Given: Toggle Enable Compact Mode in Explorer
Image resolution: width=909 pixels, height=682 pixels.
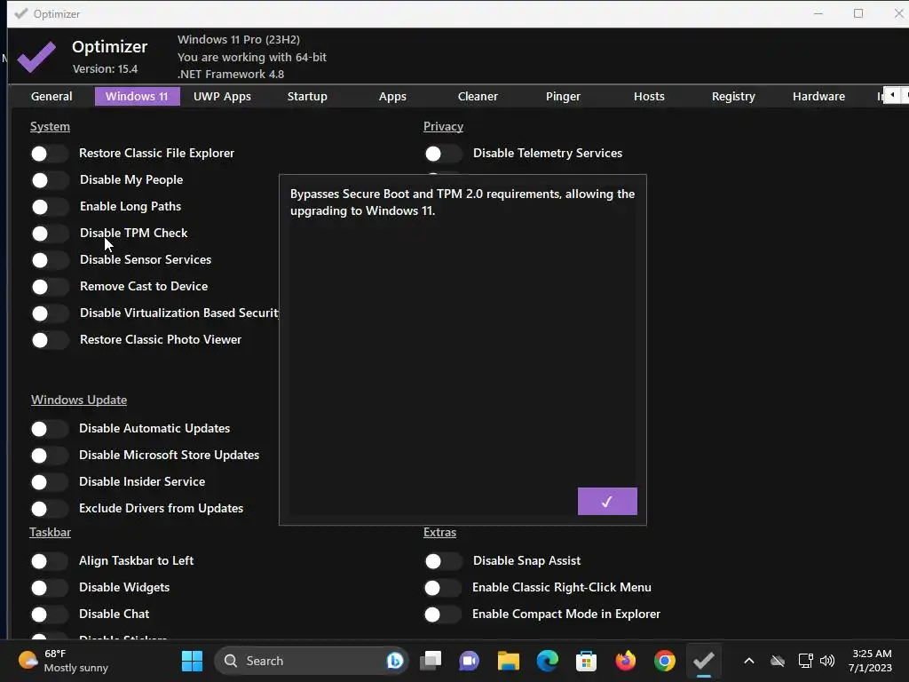Looking at the screenshot, I should click(443, 615).
